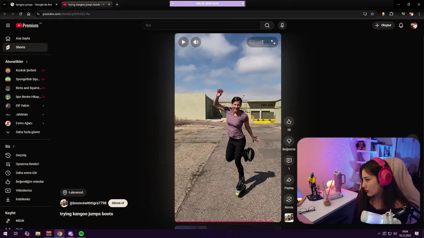Image resolution: width=424 pixels, height=238 pixels.
Task: Open Geçmiş history
Action: pyautogui.click(x=25, y=155)
